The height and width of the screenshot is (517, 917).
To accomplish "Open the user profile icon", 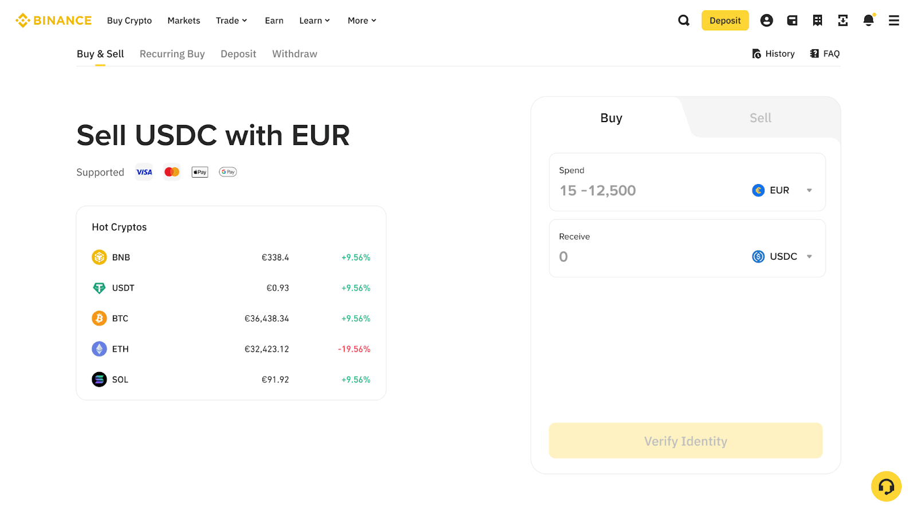I will coord(766,21).
